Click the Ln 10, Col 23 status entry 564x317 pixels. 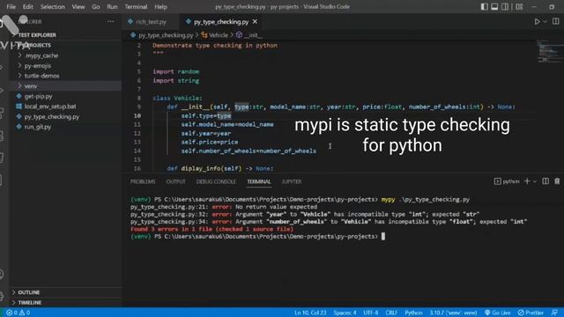[310, 313]
